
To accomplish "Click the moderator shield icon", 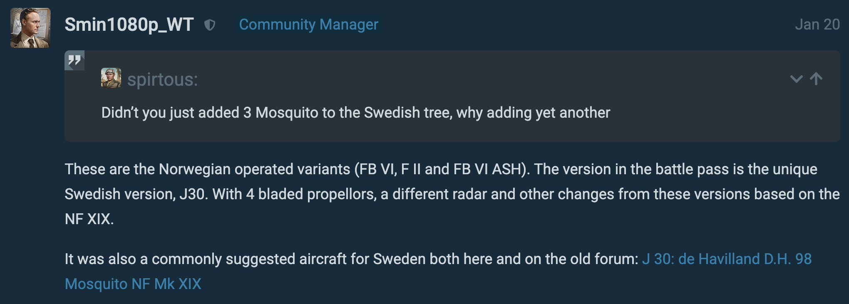I will (210, 25).
